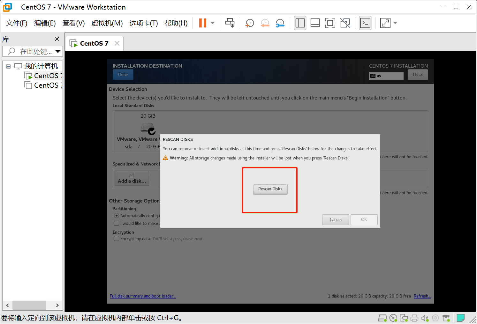Open the 虚拟机(M) menu
Image resolution: width=477 pixels, height=324 pixels.
point(107,23)
